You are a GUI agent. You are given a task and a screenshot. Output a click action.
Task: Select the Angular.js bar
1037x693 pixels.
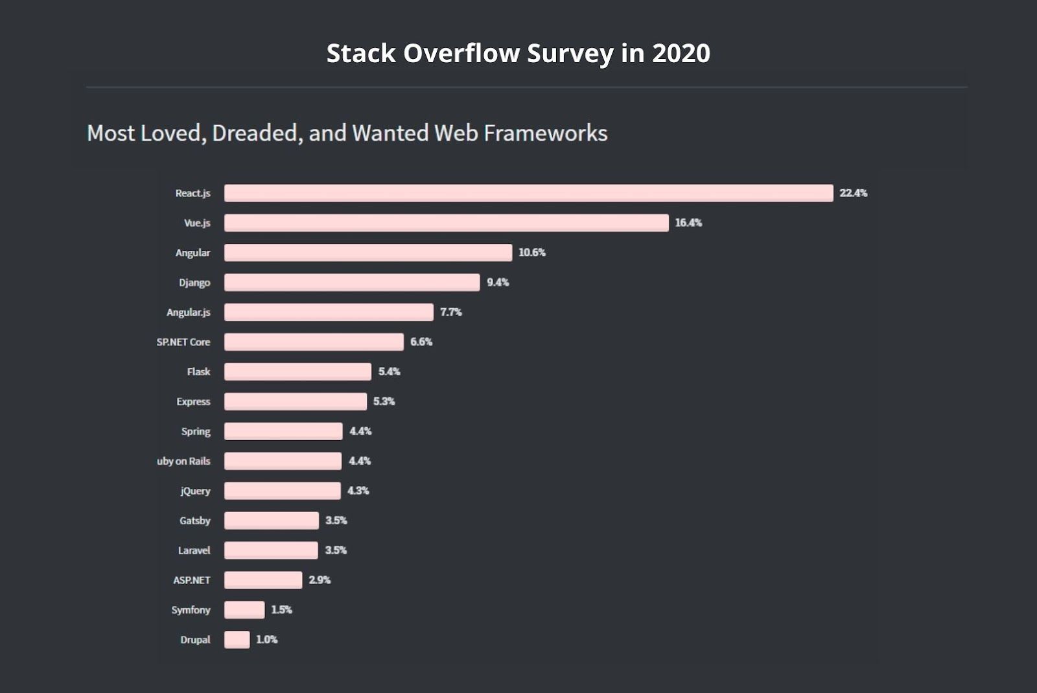click(329, 312)
